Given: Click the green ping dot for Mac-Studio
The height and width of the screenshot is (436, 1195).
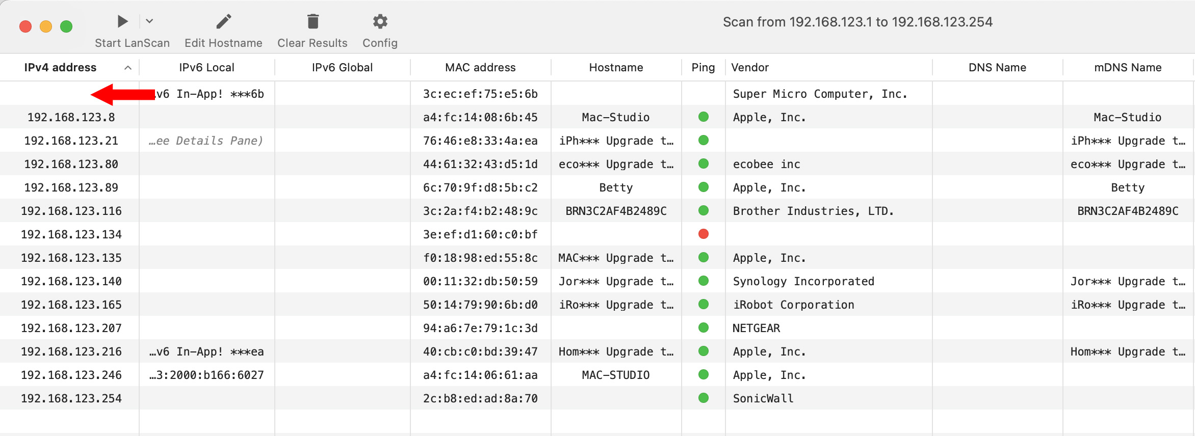Looking at the screenshot, I should 704,117.
